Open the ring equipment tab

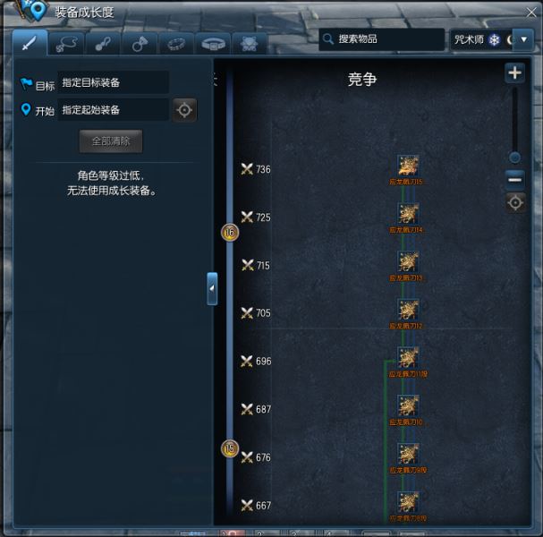140,44
